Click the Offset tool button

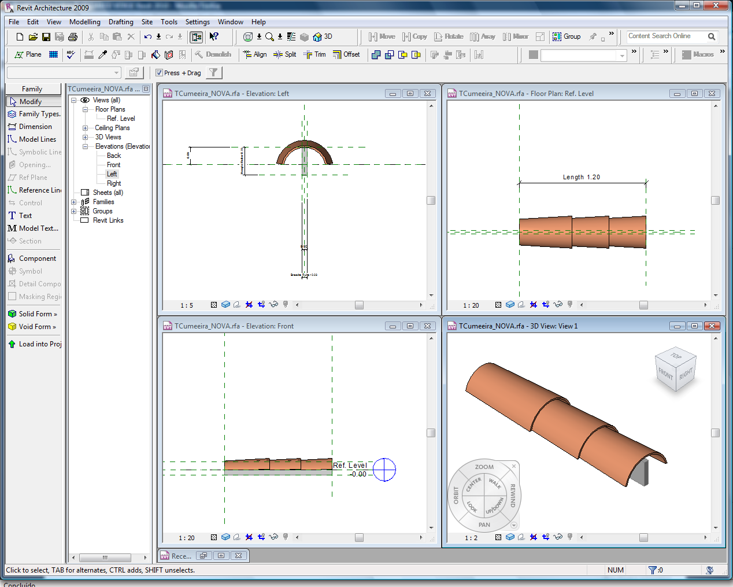(346, 54)
